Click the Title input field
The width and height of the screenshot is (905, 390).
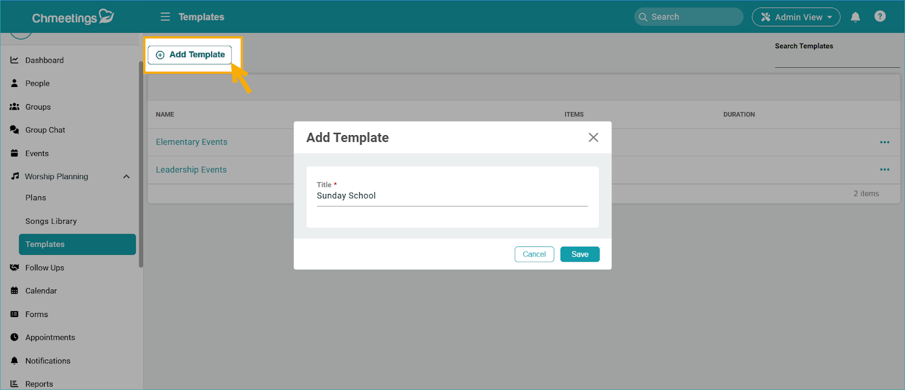tap(452, 196)
